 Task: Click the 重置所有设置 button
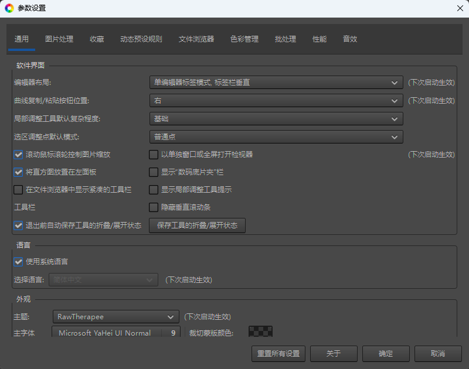(x=278, y=354)
